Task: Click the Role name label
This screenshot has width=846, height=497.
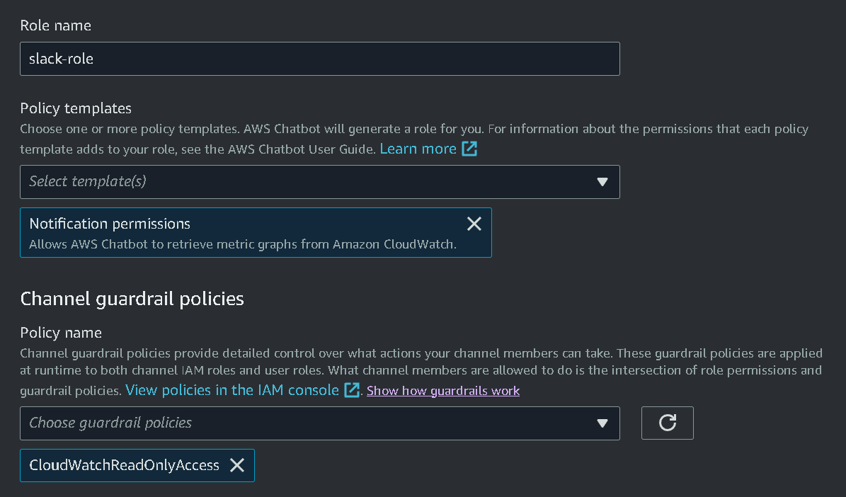Action: (55, 25)
